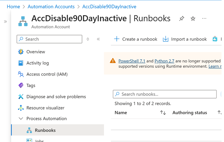Click the Access control people icon

(x=21, y=74)
